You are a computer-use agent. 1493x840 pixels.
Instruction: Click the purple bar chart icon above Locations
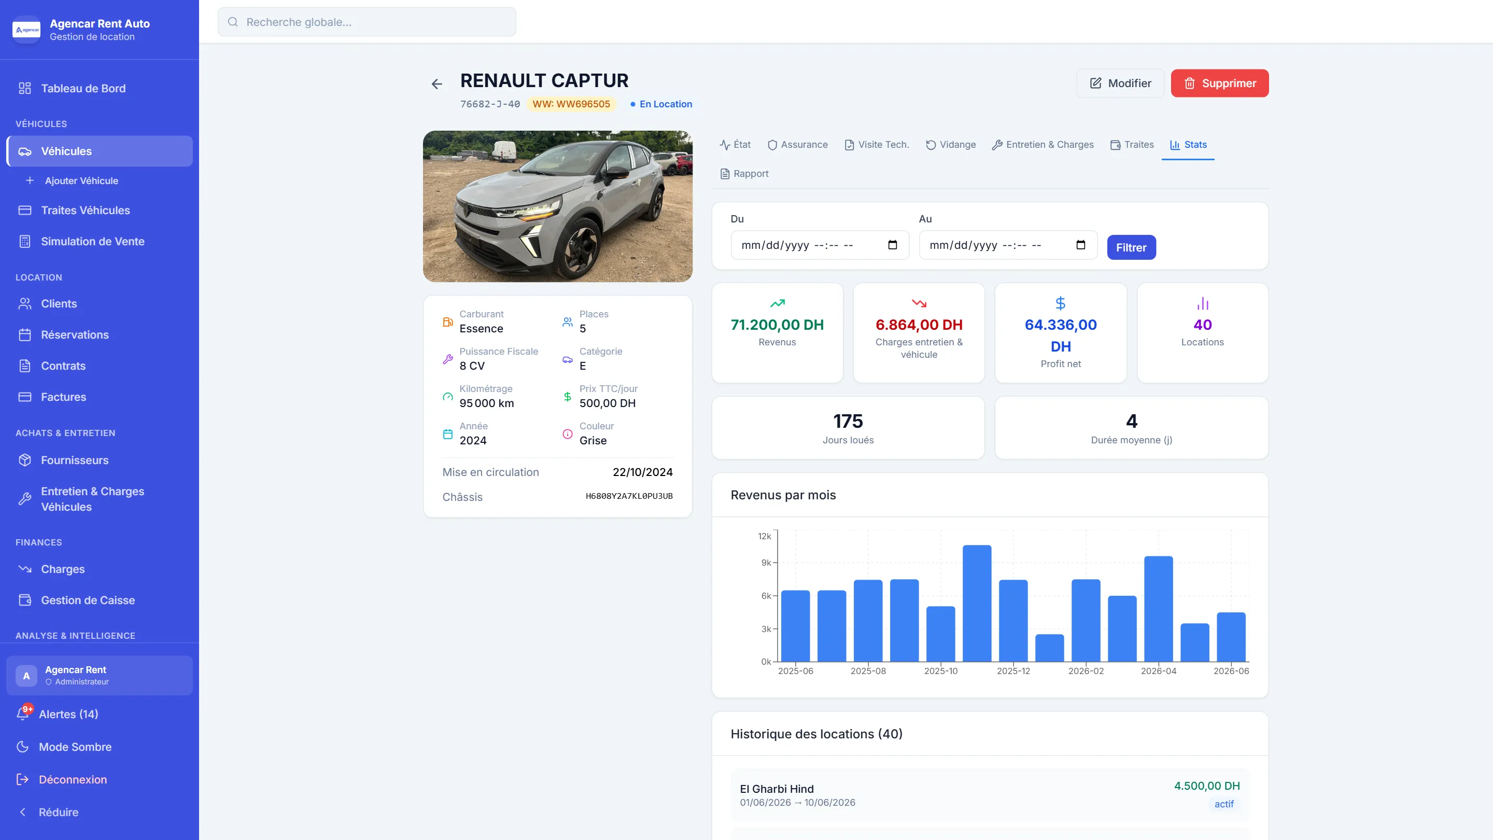1203,303
